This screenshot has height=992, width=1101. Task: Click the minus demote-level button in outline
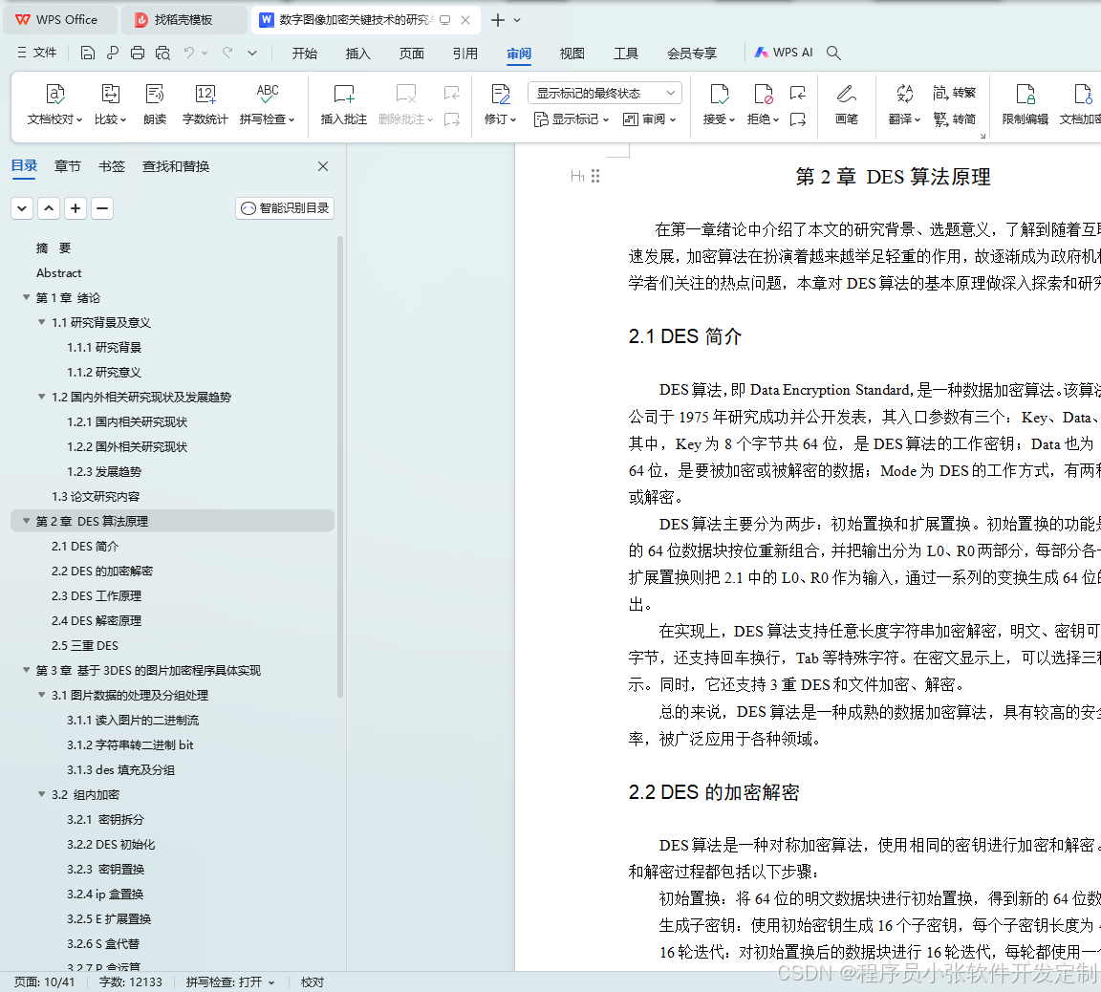coord(102,208)
